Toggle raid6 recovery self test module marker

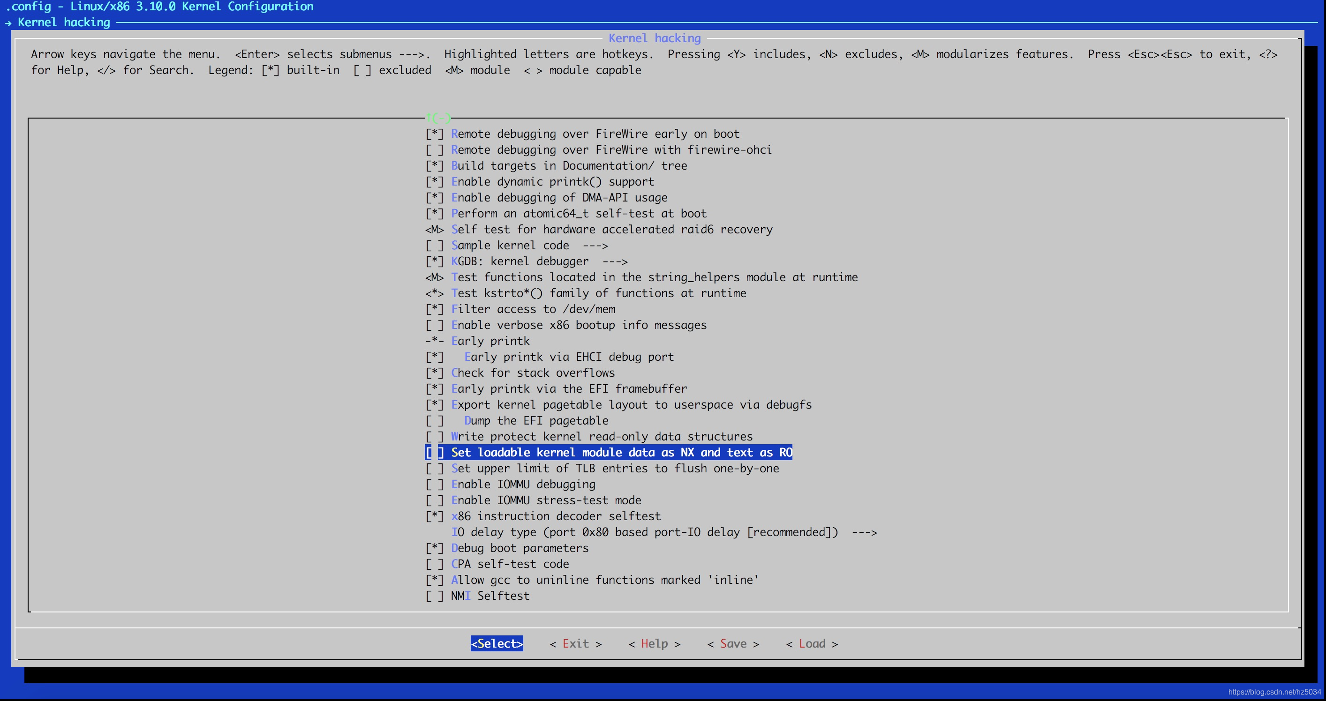pos(434,230)
